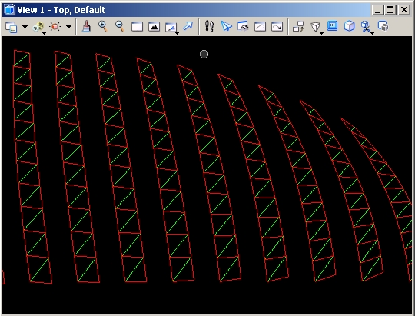Select the Zoom In magnifier tool
Viewport: 415px width, 316px height.
(x=103, y=26)
